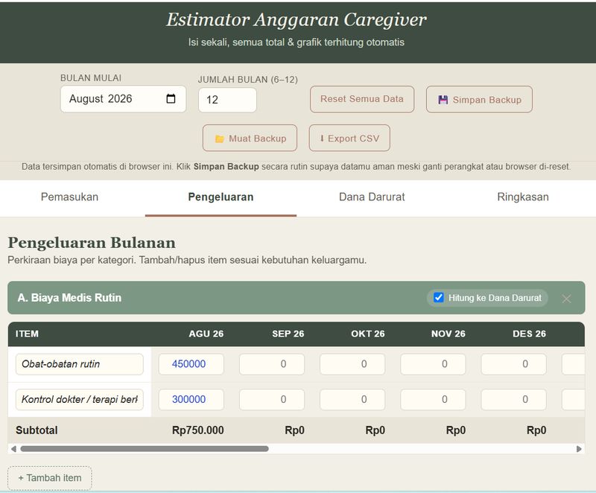Click the AGU 26 amount 450000 for Obat-obatan
The width and height of the screenshot is (596, 493).
(x=191, y=364)
